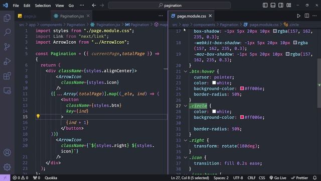Toggle the primary side bar layout icon
The image size is (321, 181).
pos(265,6)
